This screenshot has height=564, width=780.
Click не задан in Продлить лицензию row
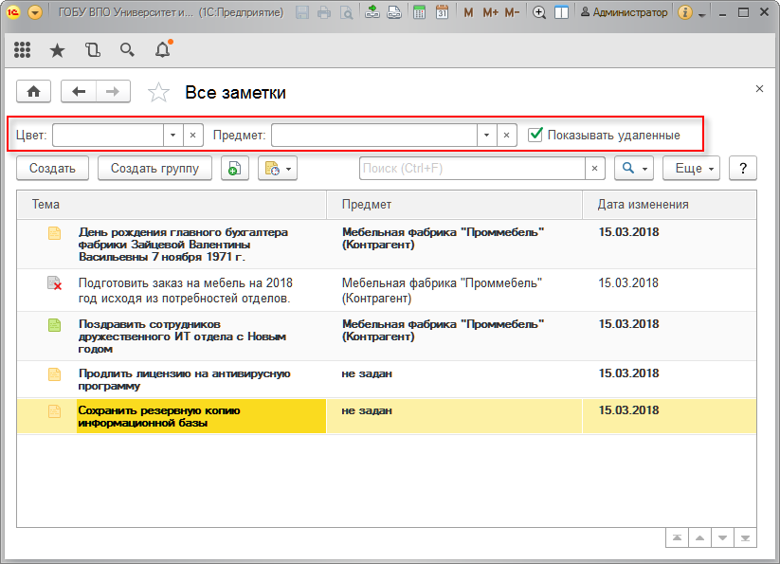click(367, 373)
